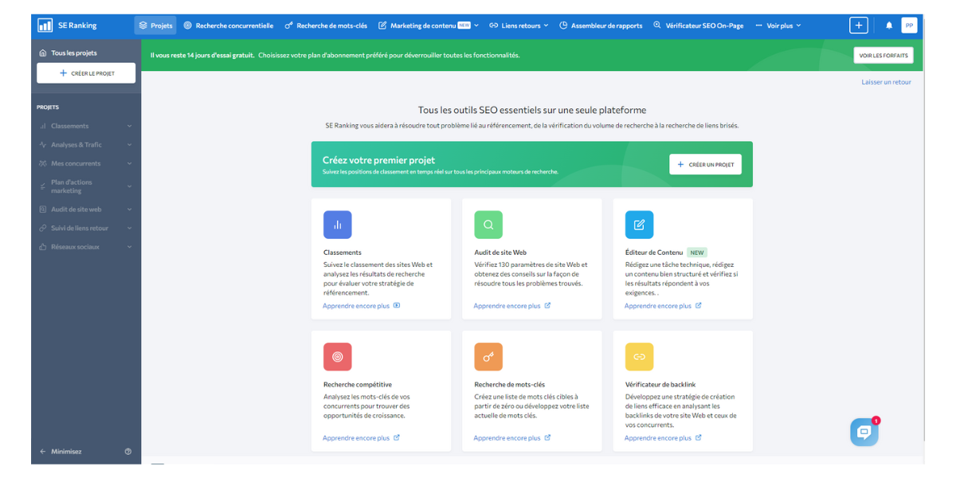This screenshot has width=956, height=478.
Task: Click the Suivi de liens retour link icon
Action: point(43,228)
